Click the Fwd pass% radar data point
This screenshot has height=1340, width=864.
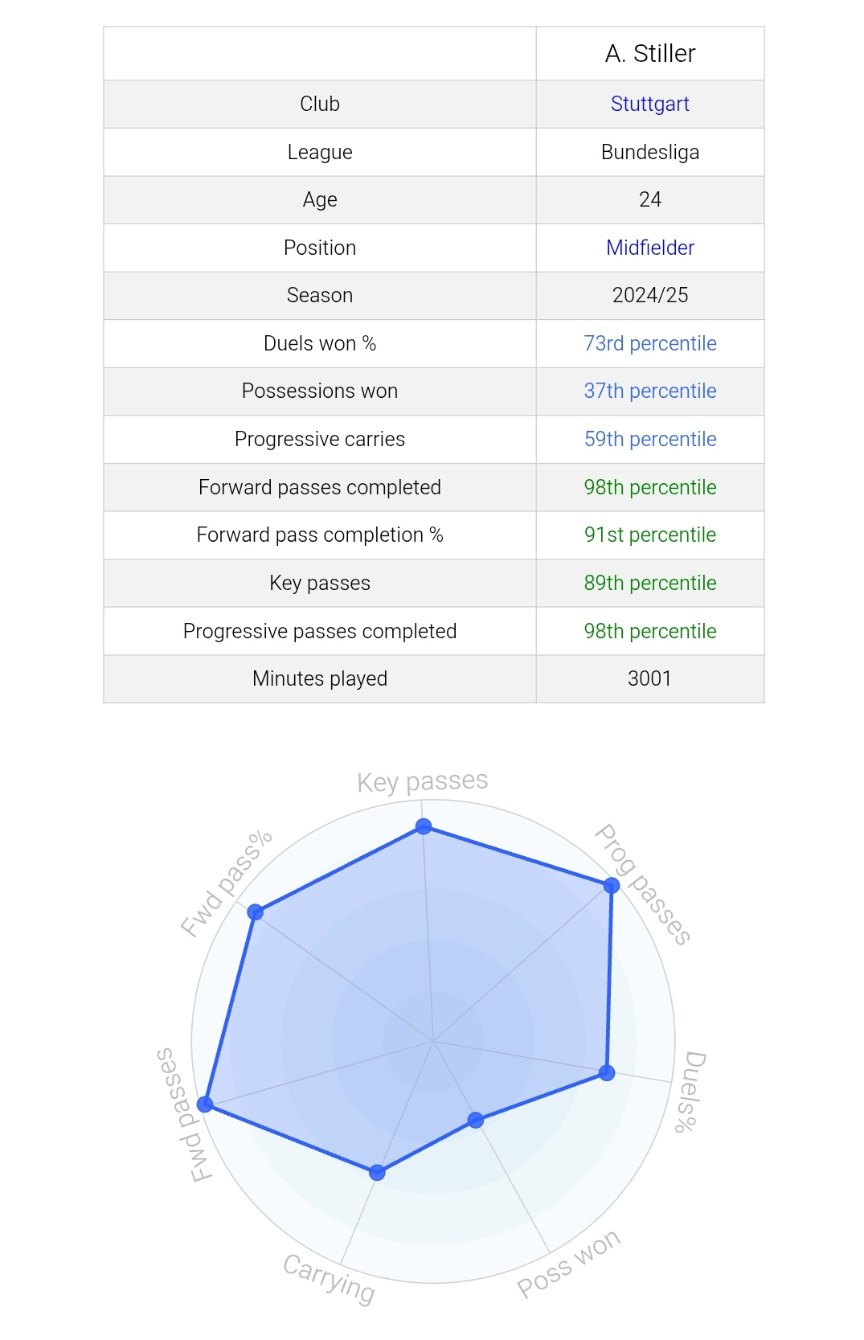pyautogui.click(x=256, y=912)
